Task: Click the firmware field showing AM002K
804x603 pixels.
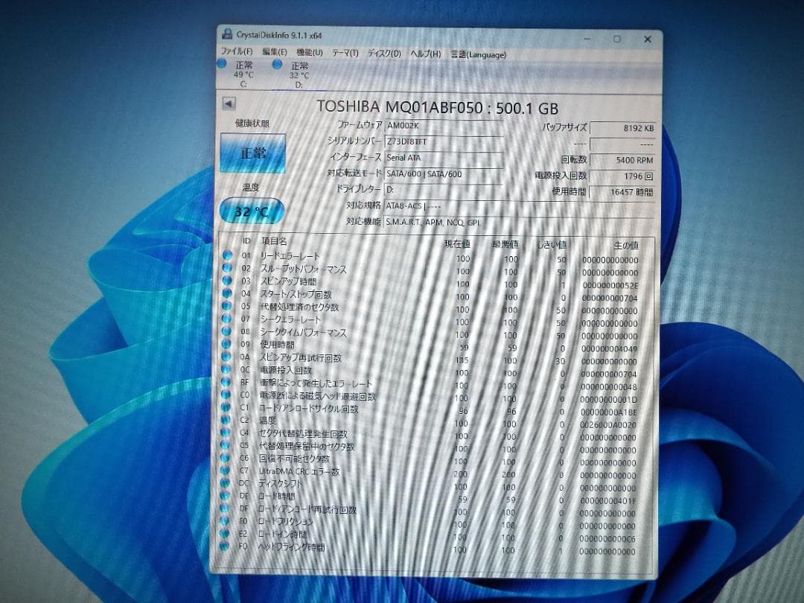Action: click(417, 126)
